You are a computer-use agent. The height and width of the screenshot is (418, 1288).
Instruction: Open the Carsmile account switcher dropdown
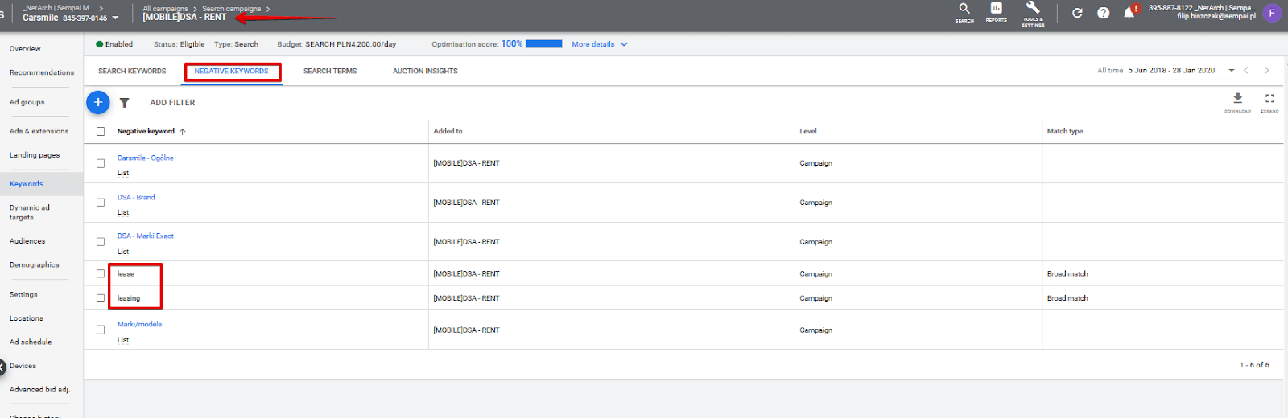(x=115, y=18)
